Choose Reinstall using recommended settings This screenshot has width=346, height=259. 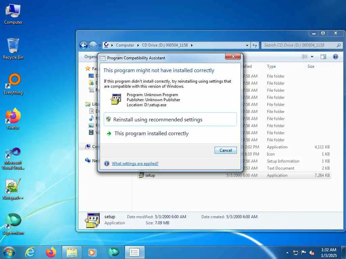point(170,119)
